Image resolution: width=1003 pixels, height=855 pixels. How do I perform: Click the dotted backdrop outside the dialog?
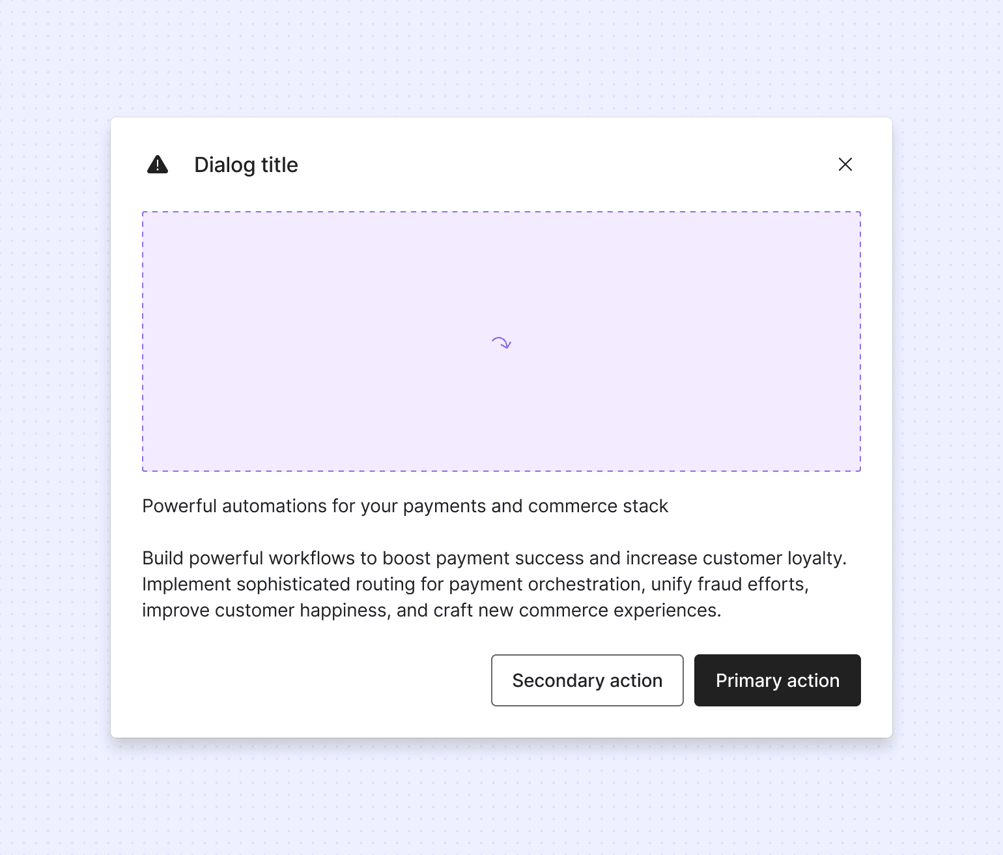(x=501, y=59)
